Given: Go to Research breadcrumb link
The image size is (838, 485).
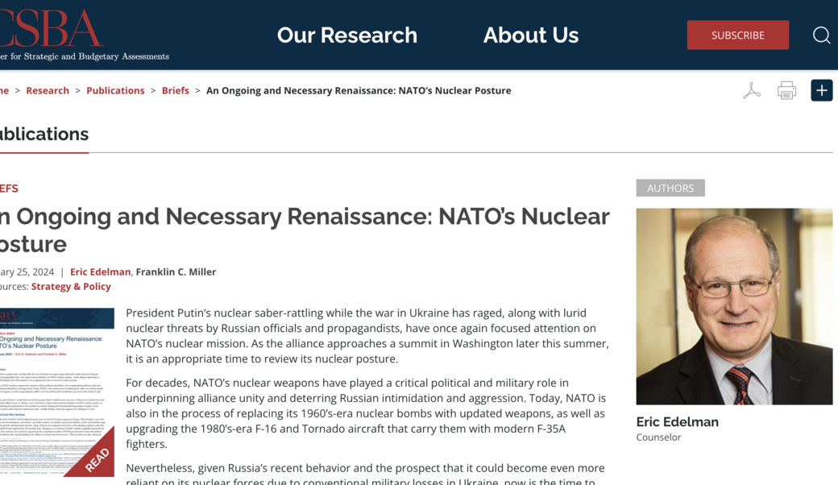Looking at the screenshot, I should tap(48, 90).
